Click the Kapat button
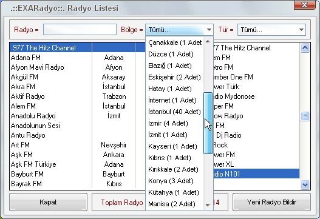The image size is (320, 219). [48, 202]
